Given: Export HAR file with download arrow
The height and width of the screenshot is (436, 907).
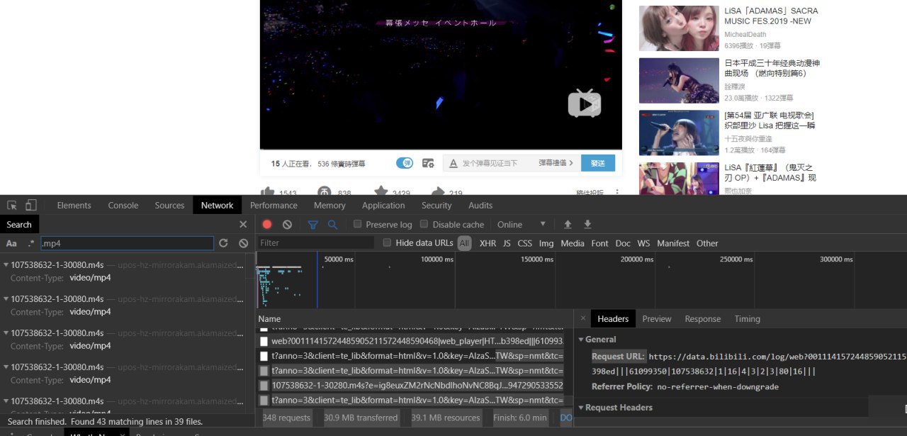Looking at the screenshot, I should coord(587,225).
